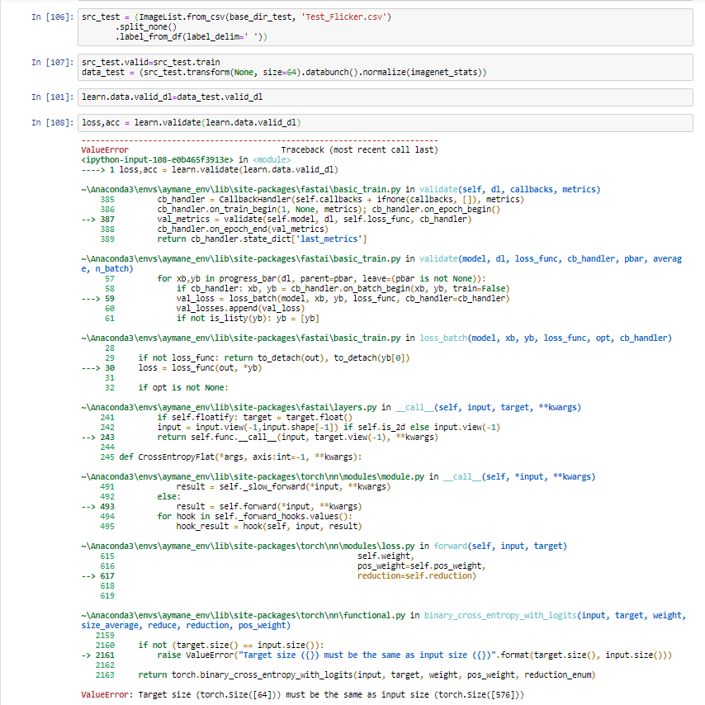
Task: Click line 2161 raise ValueError statement
Action: click(376, 655)
